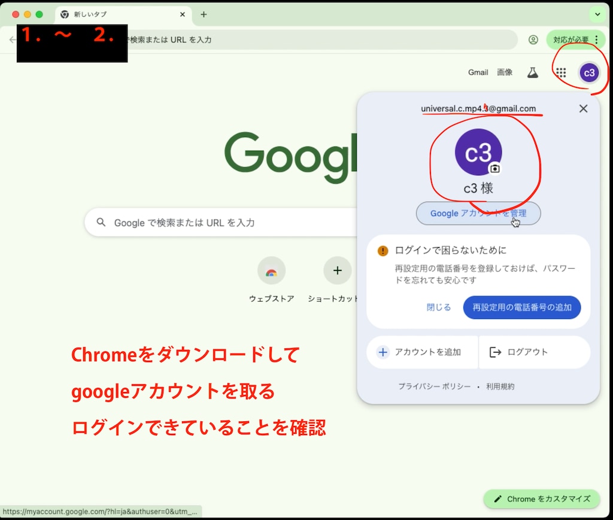This screenshot has height=520, width=613.
Task: Click the plus icon next to アカウントを追加
Action: pyautogui.click(x=382, y=352)
